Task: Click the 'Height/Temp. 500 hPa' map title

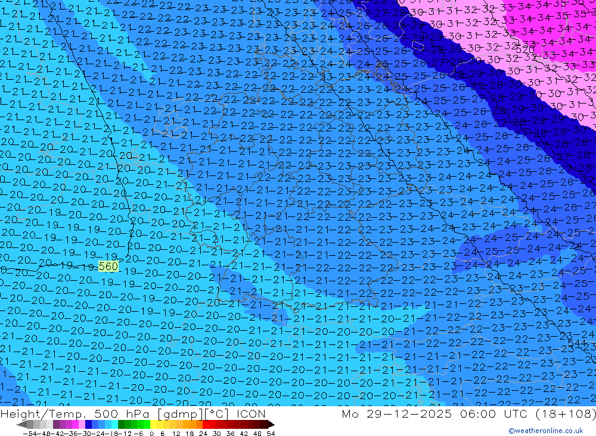Action: 76,413
